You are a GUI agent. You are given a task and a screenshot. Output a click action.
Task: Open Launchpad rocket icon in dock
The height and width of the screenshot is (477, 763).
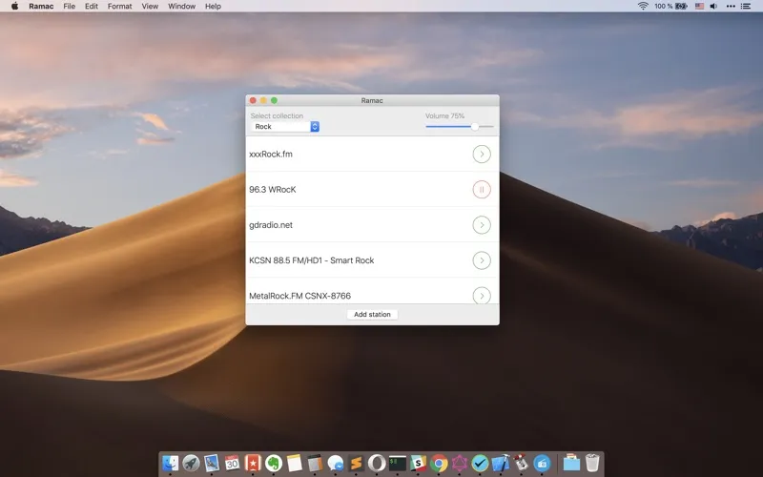[191, 463]
